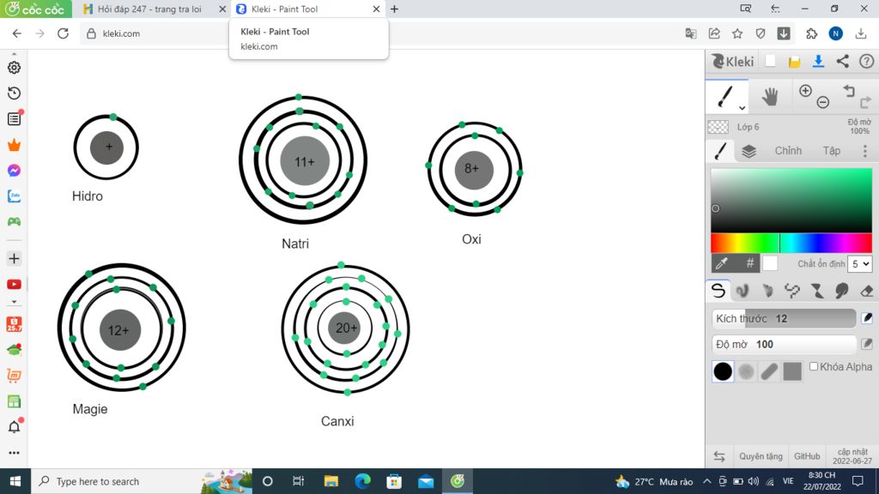The image size is (879, 494).
Task: Undo the last stroke
Action: 849,91
